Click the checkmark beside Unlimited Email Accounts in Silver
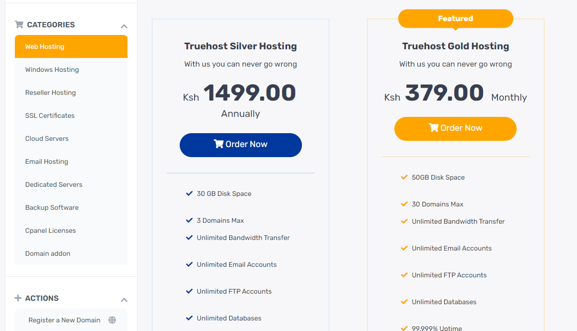The image size is (577, 331). click(x=189, y=264)
